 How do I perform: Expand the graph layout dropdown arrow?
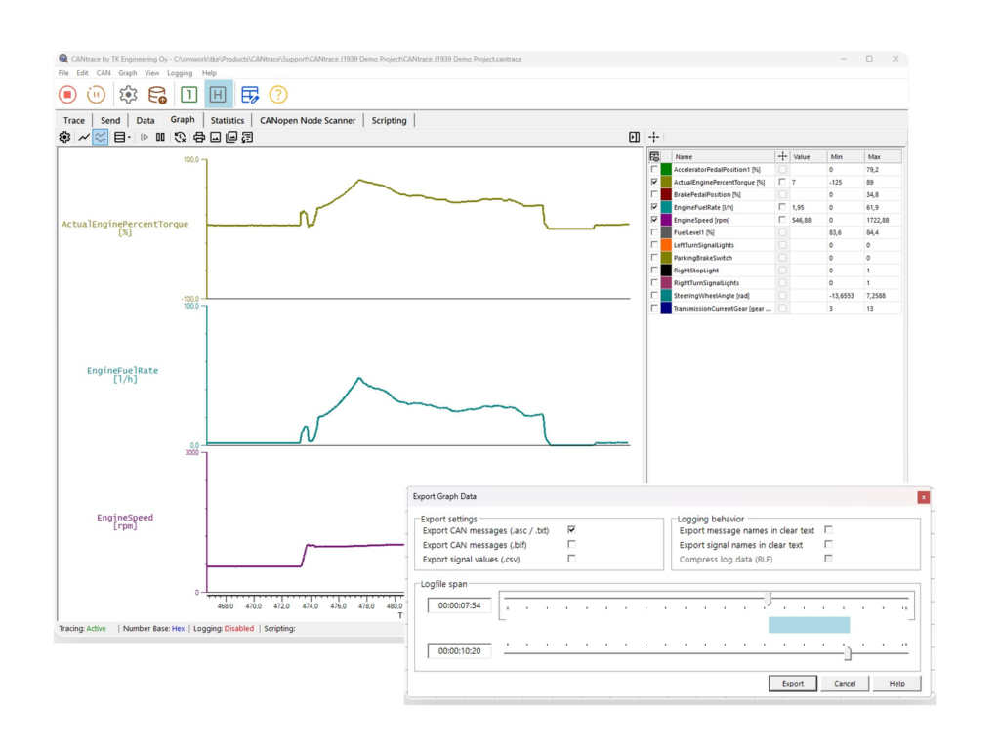point(129,137)
